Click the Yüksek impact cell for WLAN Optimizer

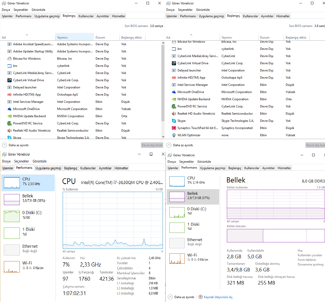pyautogui.click(x=291, y=135)
